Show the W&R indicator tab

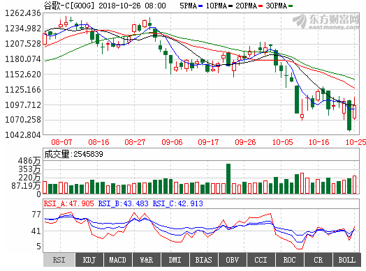pyautogui.click(x=147, y=260)
